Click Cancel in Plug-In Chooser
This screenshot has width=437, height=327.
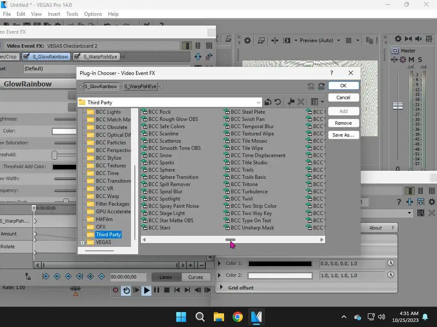point(344,98)
